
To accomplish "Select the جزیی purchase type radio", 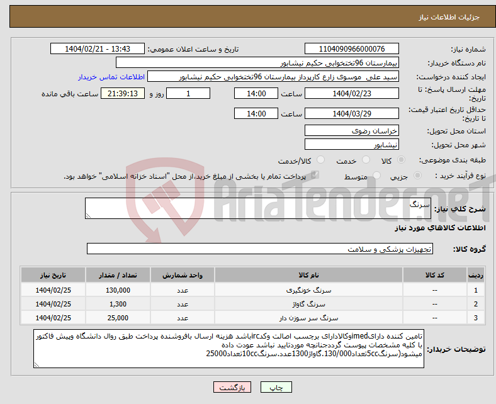I will coord(417,176).
